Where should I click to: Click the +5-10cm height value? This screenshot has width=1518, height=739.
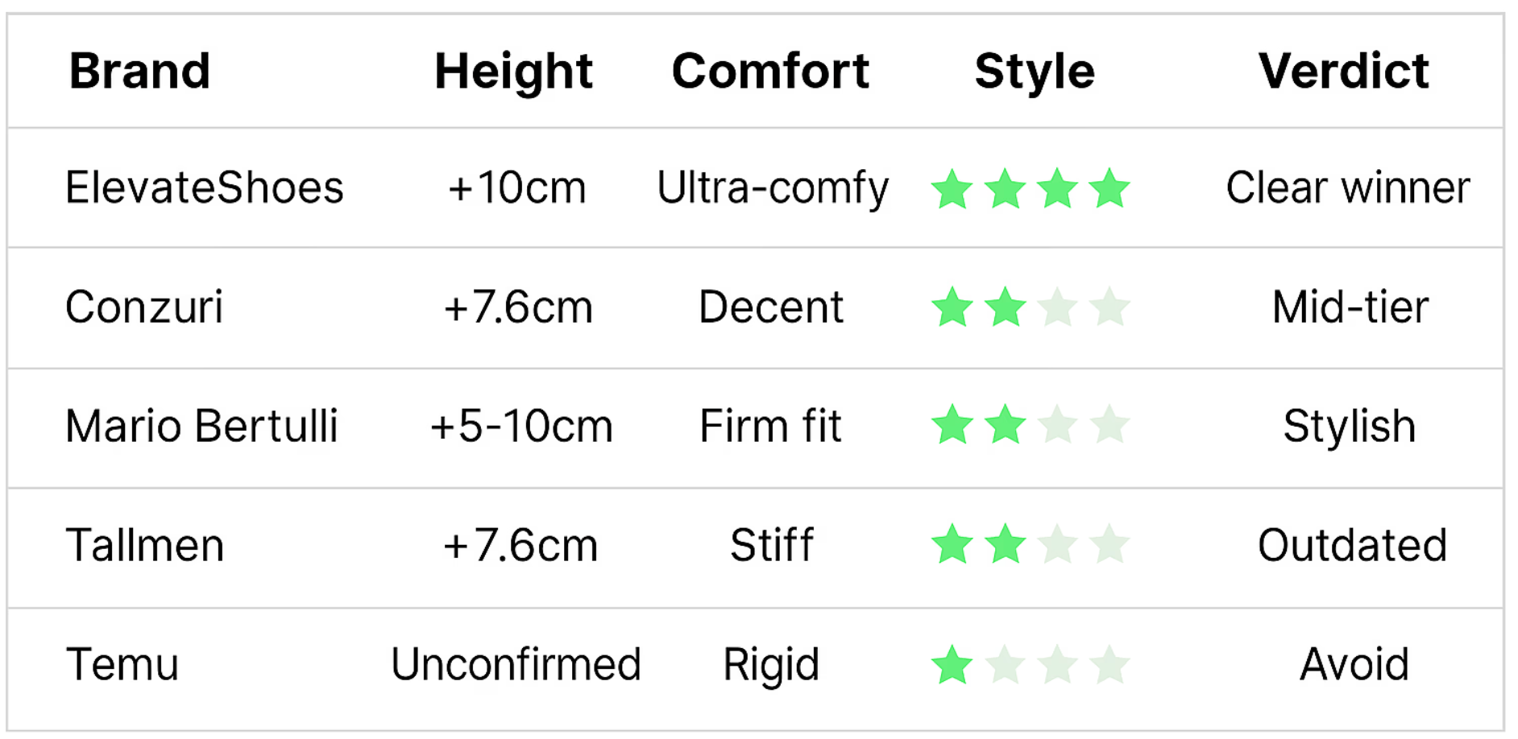click(521, 426)
